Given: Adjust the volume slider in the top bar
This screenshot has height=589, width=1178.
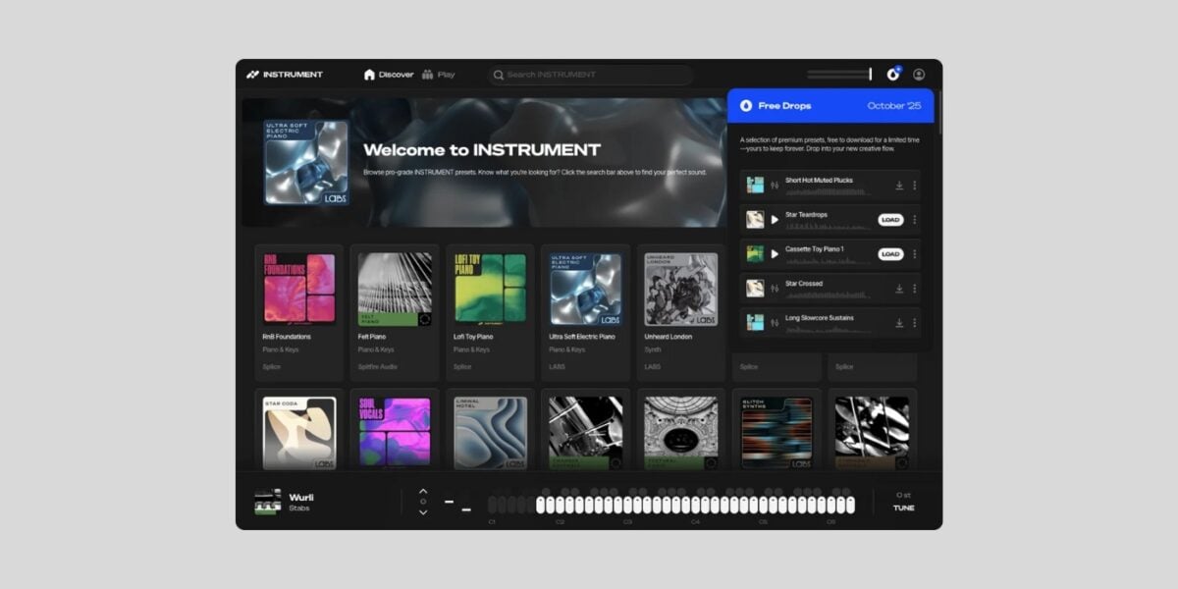Looking at the screenshot, I should point(839,73).
